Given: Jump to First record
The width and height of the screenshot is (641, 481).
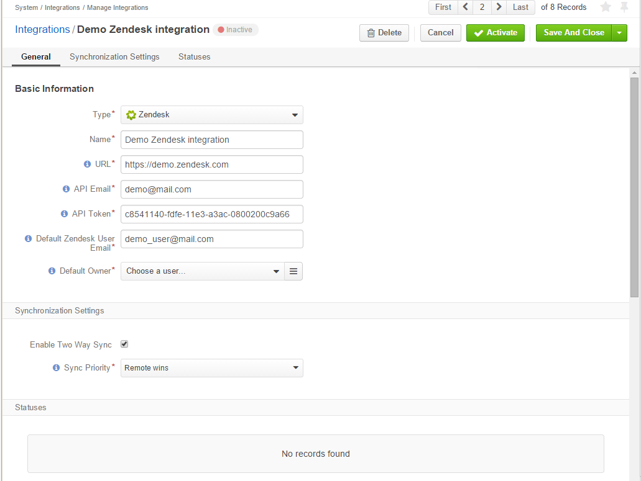Looking at the screenshot, I should click(443, 7).
